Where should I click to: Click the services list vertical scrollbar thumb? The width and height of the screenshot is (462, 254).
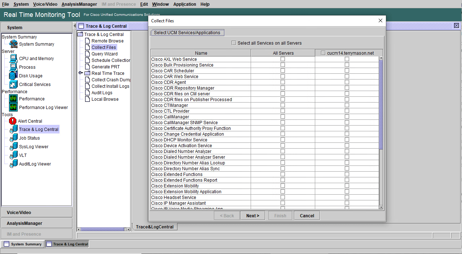pyautogui.click(x=381, y=104)
